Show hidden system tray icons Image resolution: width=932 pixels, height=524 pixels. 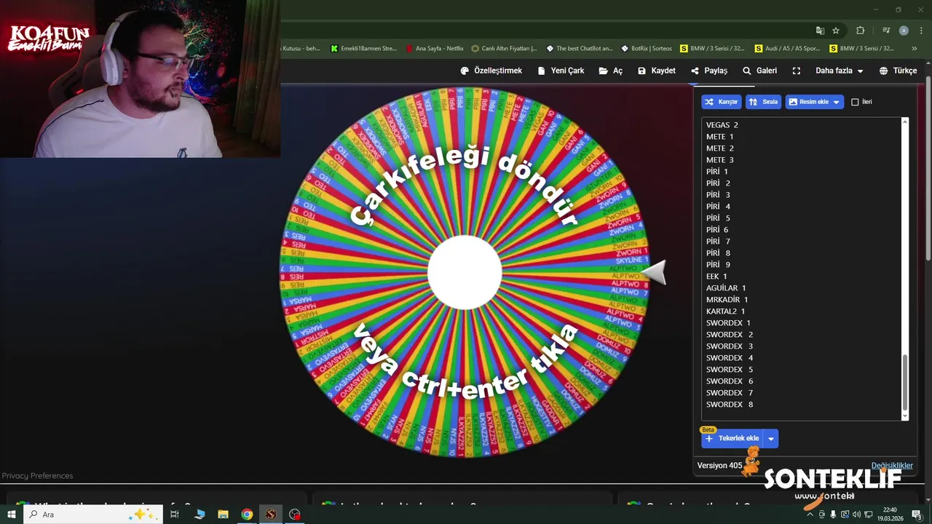(810, 515)
